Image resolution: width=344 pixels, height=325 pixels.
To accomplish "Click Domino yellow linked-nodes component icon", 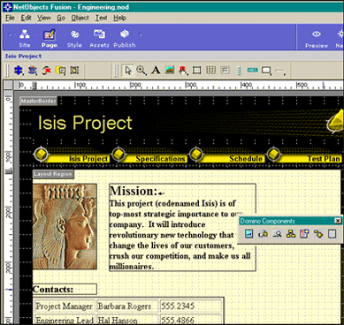I will 318,234.
